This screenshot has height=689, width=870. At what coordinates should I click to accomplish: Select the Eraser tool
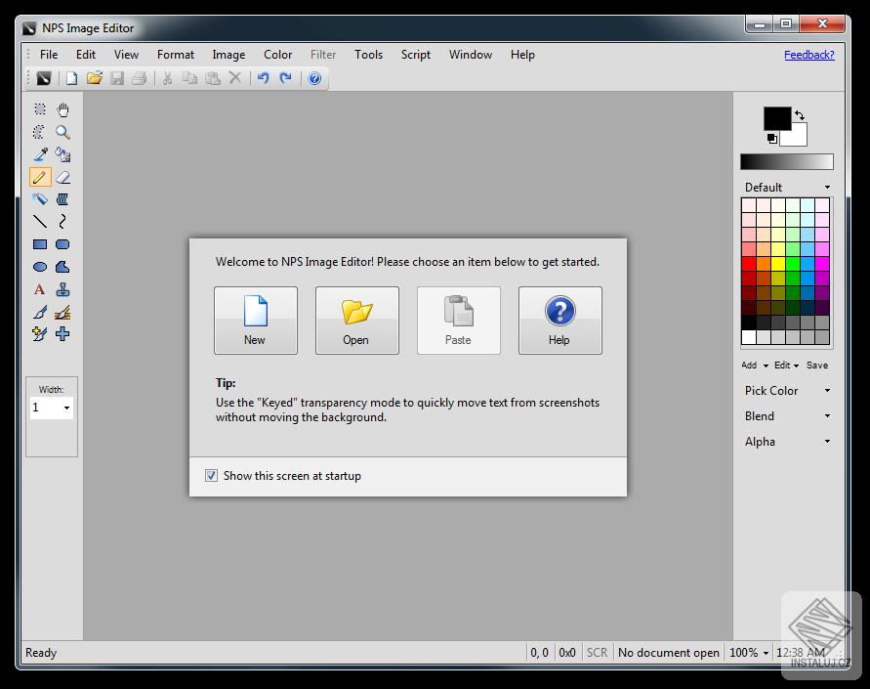pos(62,177)
